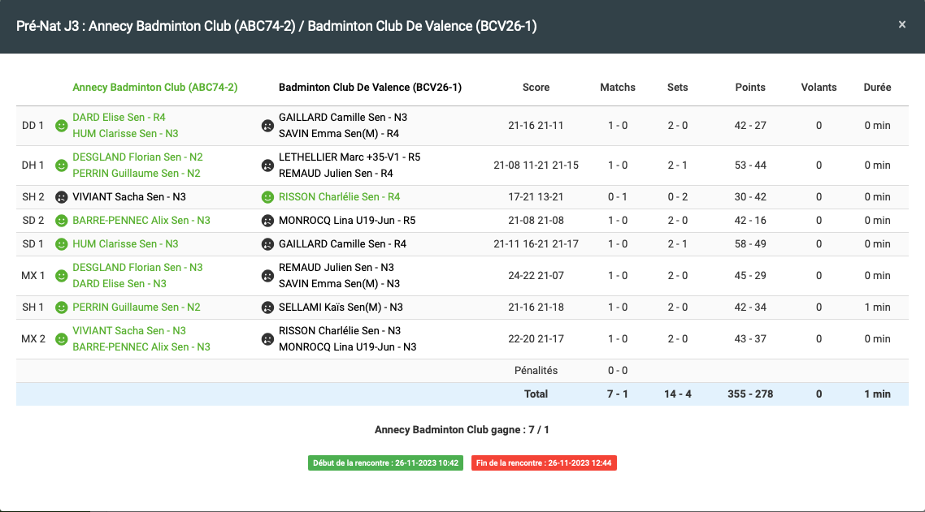
Task: Click green smiley beside RISSON Charlélie SH 2
Action: (x=267, y=197)
